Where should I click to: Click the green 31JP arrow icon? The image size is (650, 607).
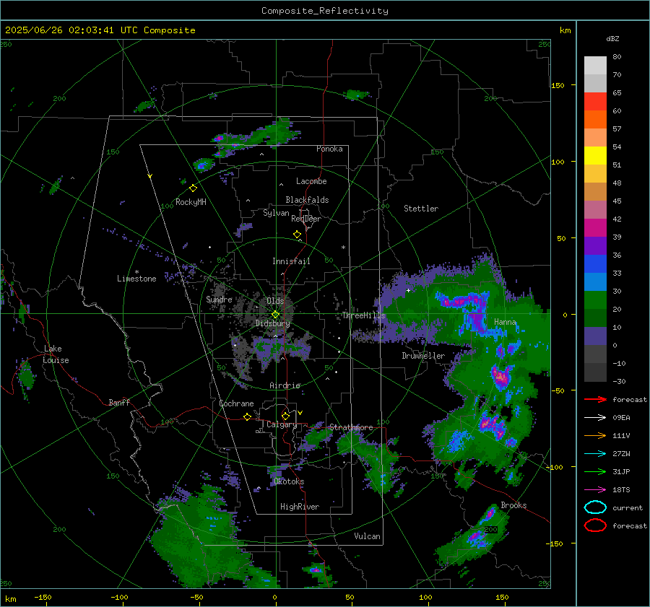[595, 471]
